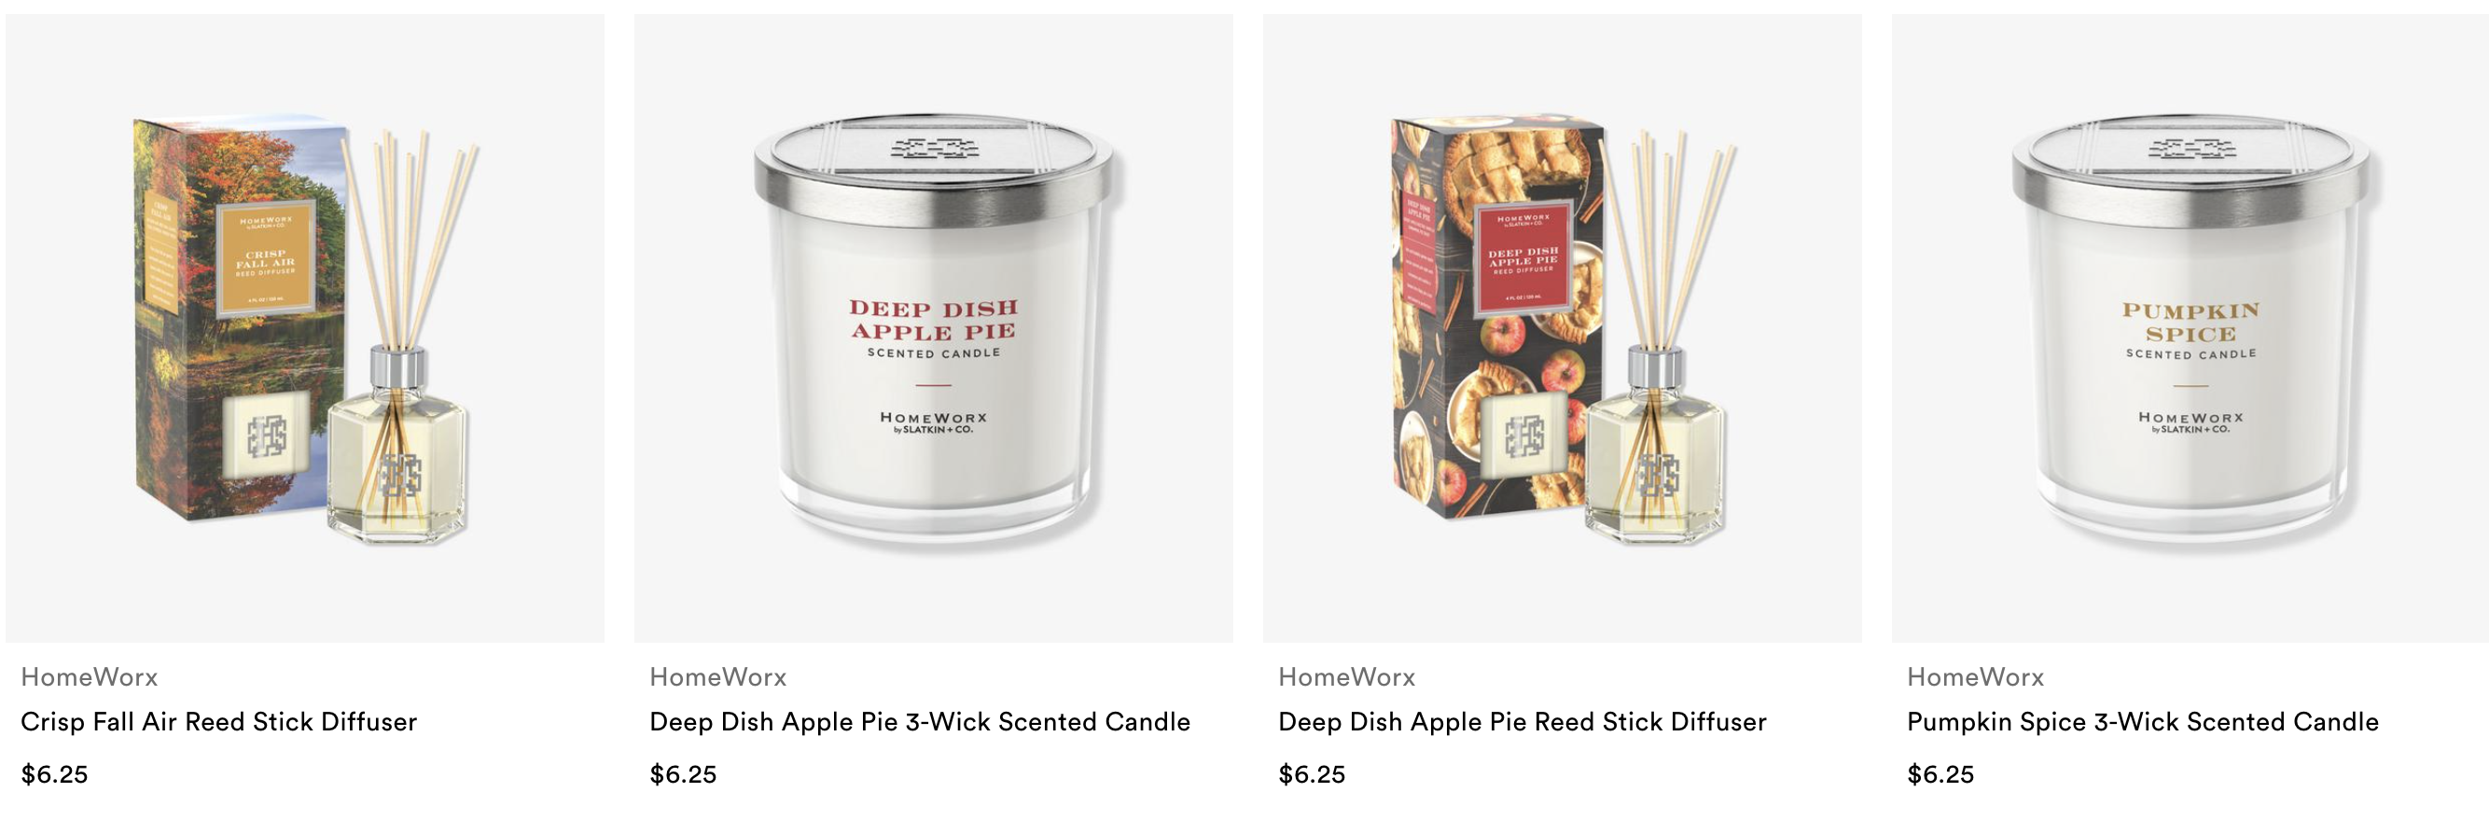This screenshot has height=834, width=2489.
Task: Click the Pumpkin Spice 3-Wick Scented Candle title
Action: pyautogui.click(x=2142, y=722)
